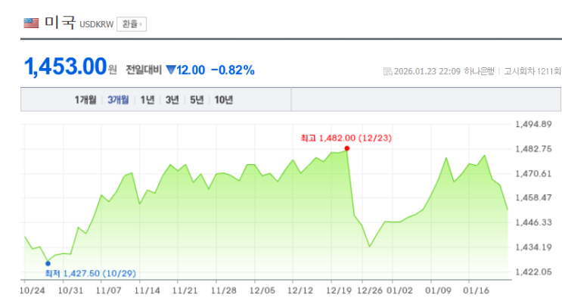This screenshot has width=562, height=301.
Task: Switch chart to 5년 period
Action: [197, 100]
